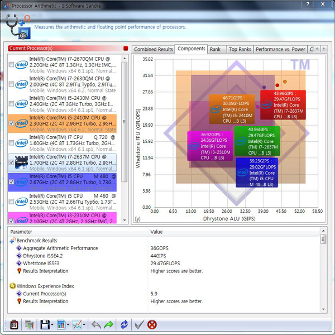Viewport: 335px width, 335px height.
Task: Click the stethoscope module icon in header
Action: coord(18,27)
